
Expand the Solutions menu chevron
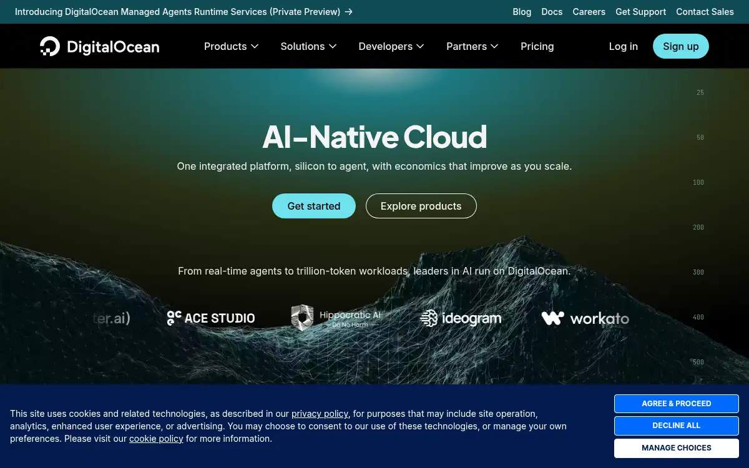(333, 46)
